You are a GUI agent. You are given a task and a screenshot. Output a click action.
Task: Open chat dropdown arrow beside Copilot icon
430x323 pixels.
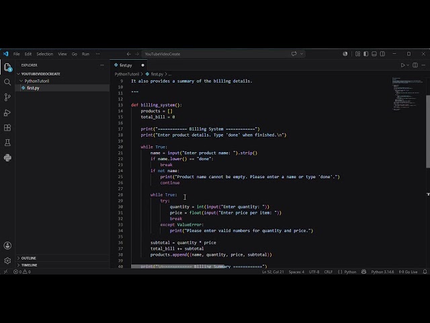[x=302, y=54]
